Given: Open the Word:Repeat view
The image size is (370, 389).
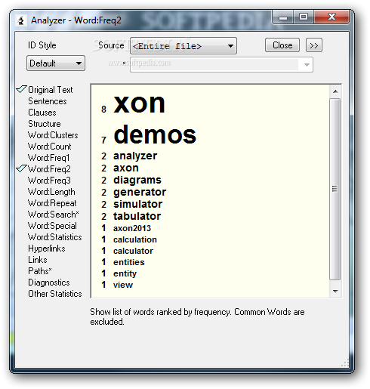Looking at the screenshot, I should [52, 203].
